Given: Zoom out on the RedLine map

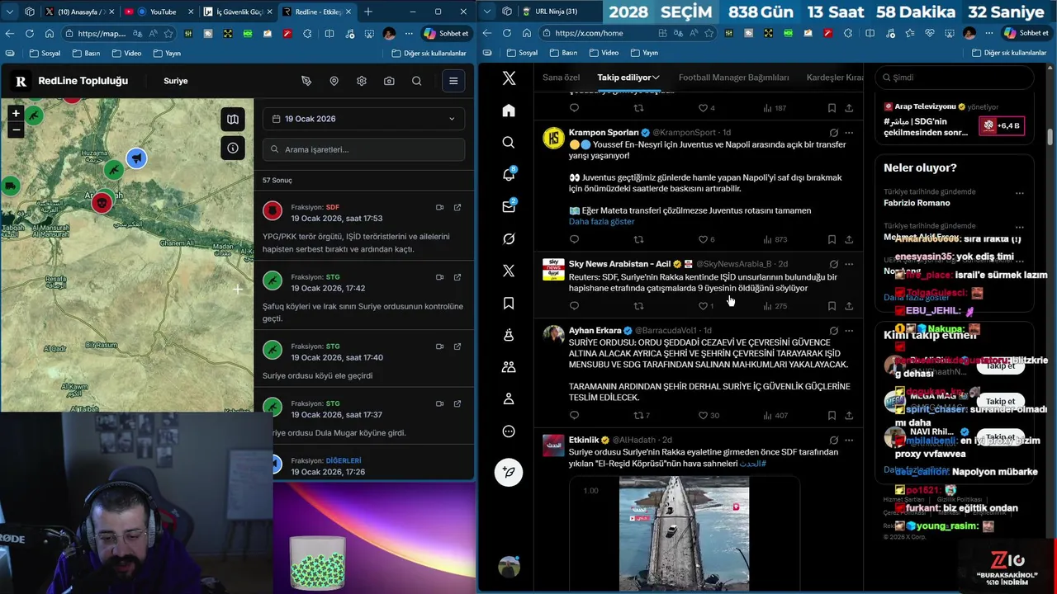Looking at the screenshot, I should (x=16, y=130).
